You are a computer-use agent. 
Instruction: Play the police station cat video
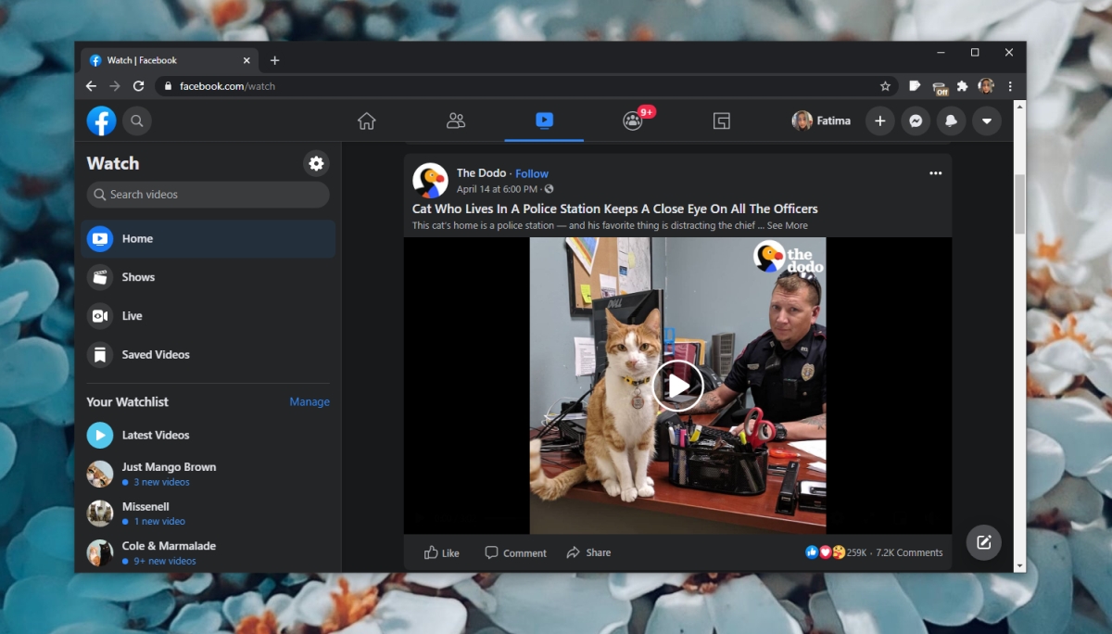[677, 386]
